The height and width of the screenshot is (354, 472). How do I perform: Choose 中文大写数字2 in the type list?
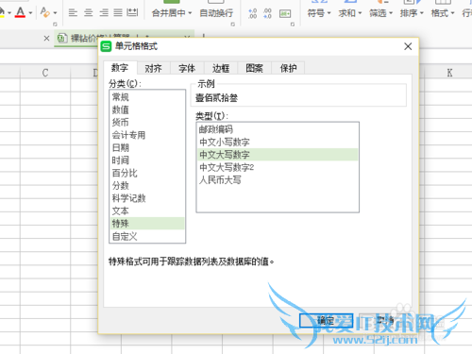point(278,167)
